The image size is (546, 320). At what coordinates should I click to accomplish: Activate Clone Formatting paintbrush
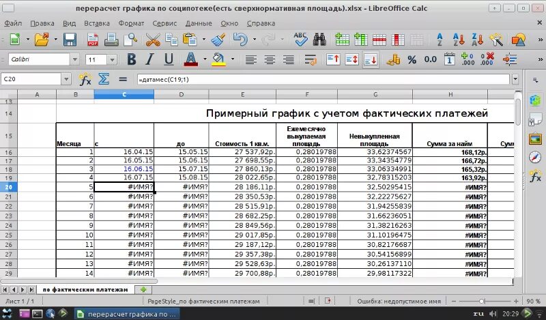(x=218, y=40)
